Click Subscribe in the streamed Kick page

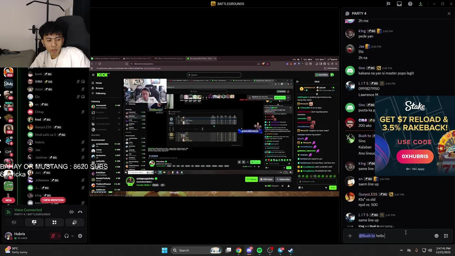[x=283, y=179]
